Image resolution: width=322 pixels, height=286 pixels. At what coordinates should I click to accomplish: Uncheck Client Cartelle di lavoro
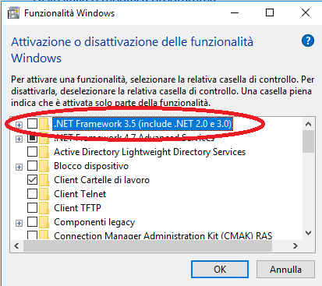point(32,180)
